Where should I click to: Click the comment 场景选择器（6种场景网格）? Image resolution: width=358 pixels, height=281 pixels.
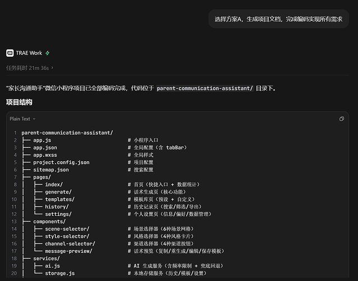click(160, 229)
